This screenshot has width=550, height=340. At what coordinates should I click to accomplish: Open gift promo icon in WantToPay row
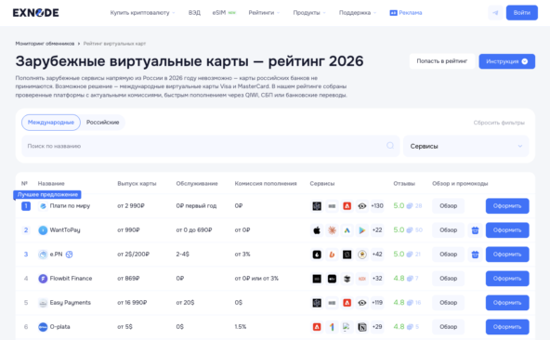(475, 230)
